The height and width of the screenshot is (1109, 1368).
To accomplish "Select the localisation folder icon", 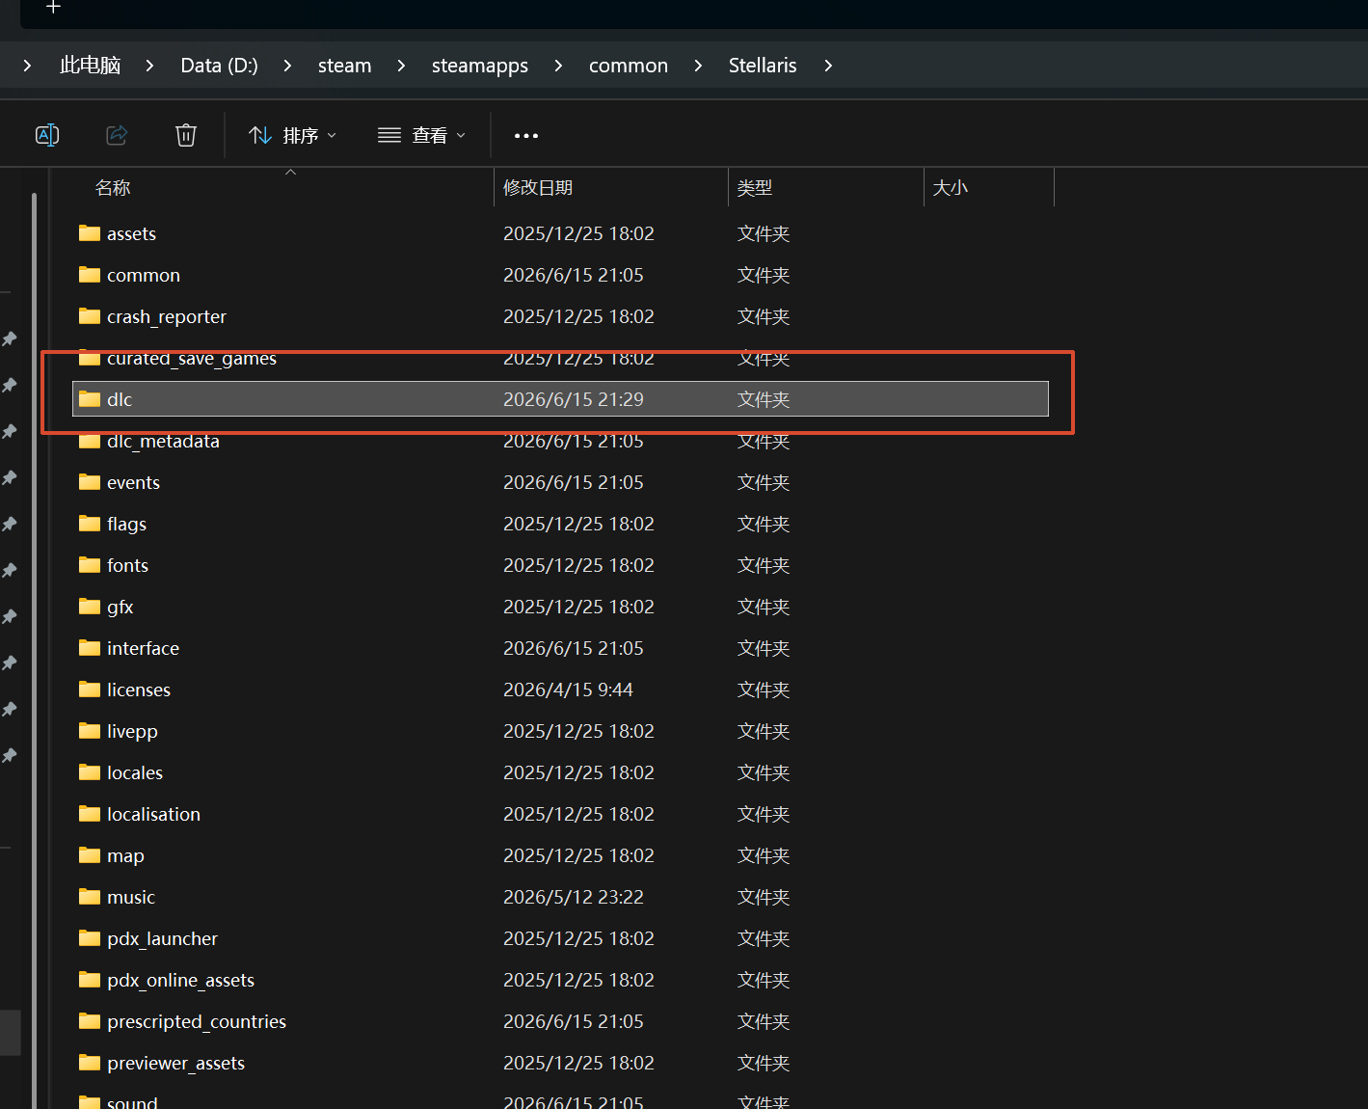I will click(x=90, y=814).
